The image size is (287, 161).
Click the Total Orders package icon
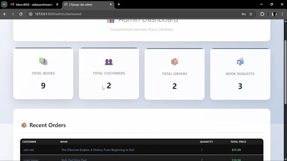tap(174, 62)
